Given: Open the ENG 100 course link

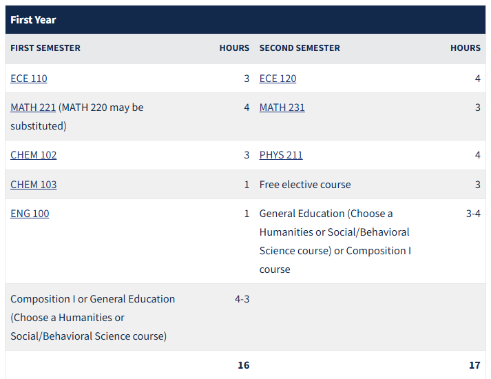Looking at the screenshot, I should (30, 214).
